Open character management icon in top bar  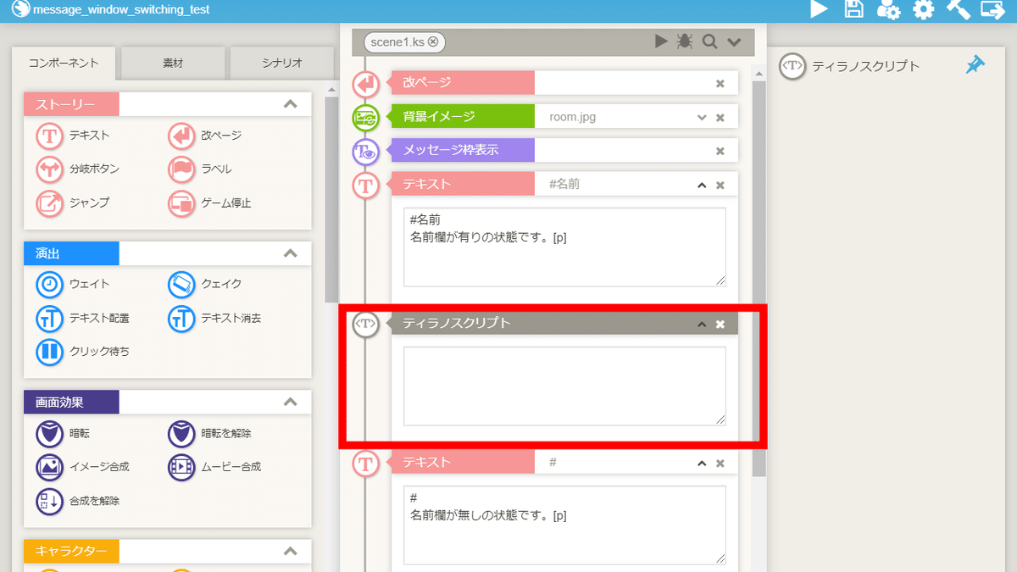tap(888, 10)
